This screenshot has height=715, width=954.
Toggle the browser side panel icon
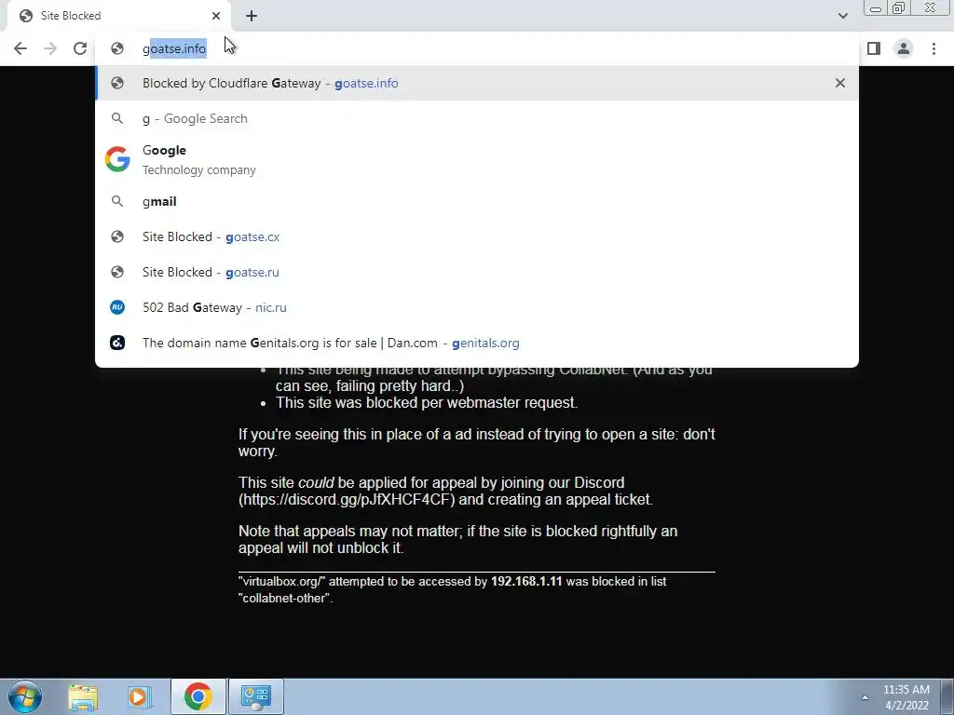click(x=874, y=48)
